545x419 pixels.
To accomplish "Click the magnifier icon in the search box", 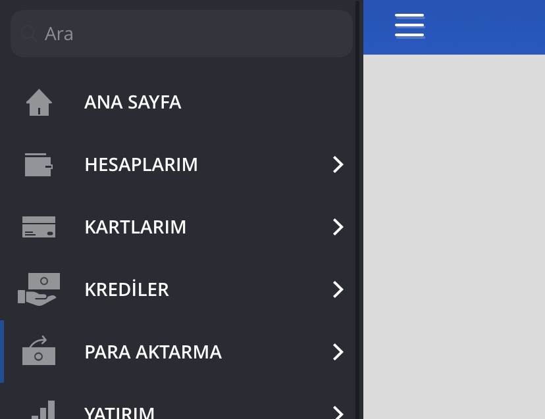I will tap(28, 34).
